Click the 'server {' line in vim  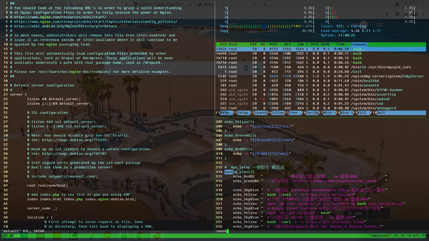pyautogui.click(x=19, y=95)
